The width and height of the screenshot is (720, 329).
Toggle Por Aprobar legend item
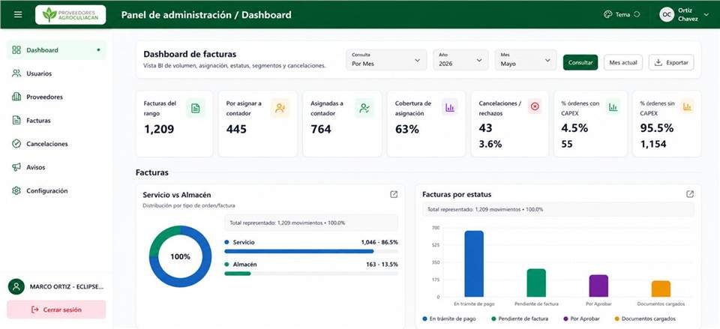click(x=583, y=319)
